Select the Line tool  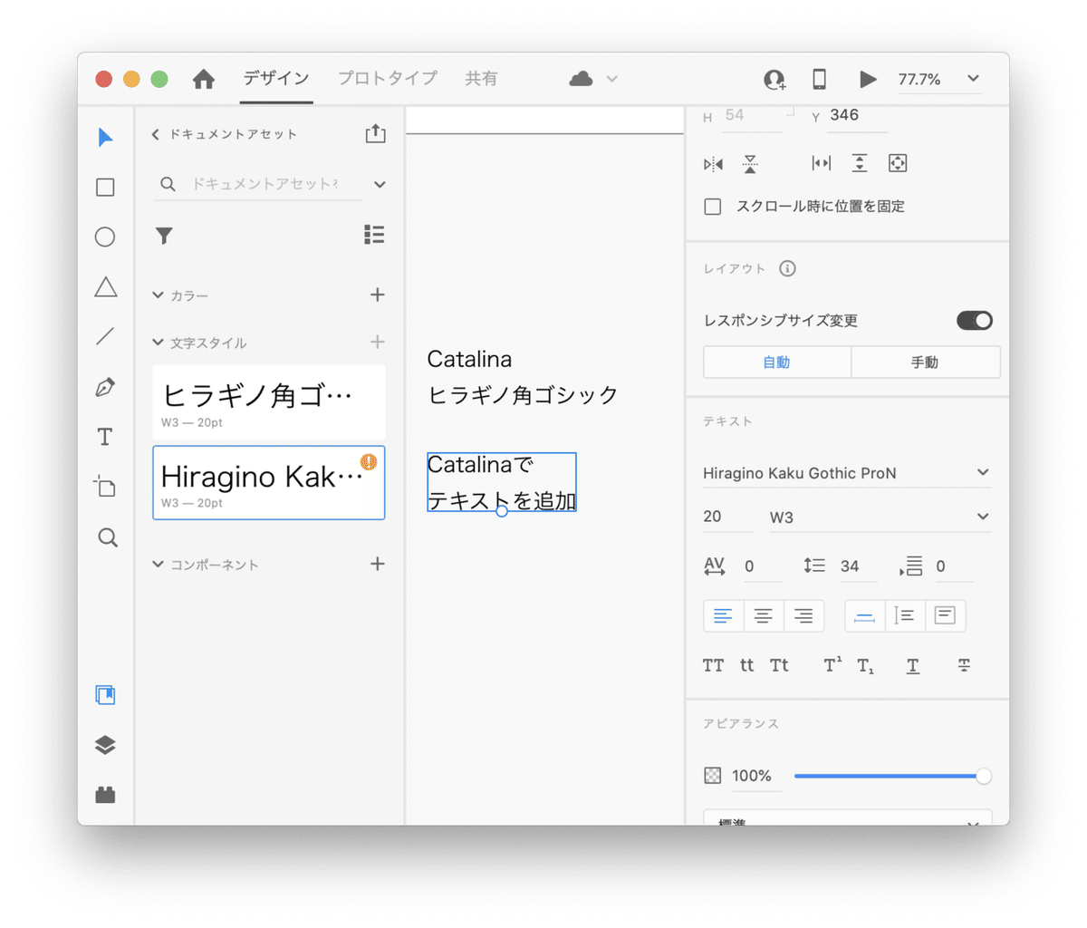(105, 337)
